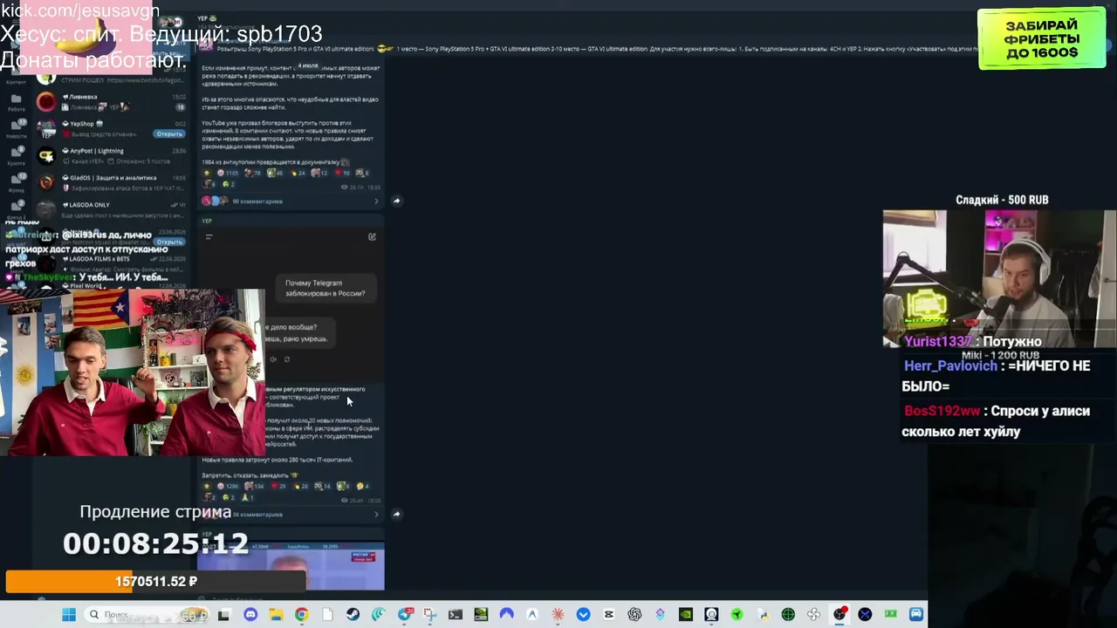Click the video thumbnail below the comments row

291,567
